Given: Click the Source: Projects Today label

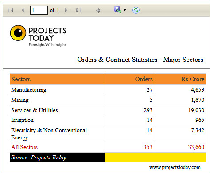Looking at the screenshot, I should (x=39, y=157).
